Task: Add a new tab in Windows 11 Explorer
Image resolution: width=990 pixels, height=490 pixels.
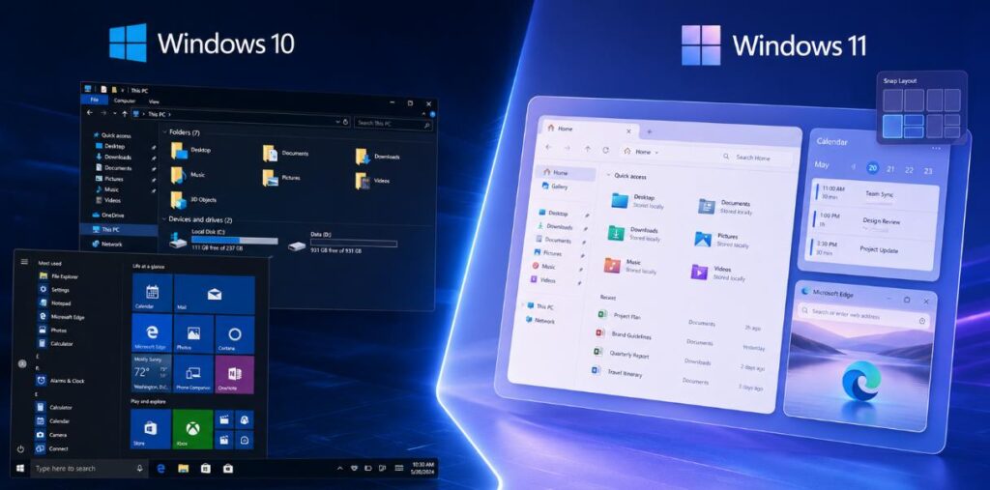Action: tap(649, 131)
